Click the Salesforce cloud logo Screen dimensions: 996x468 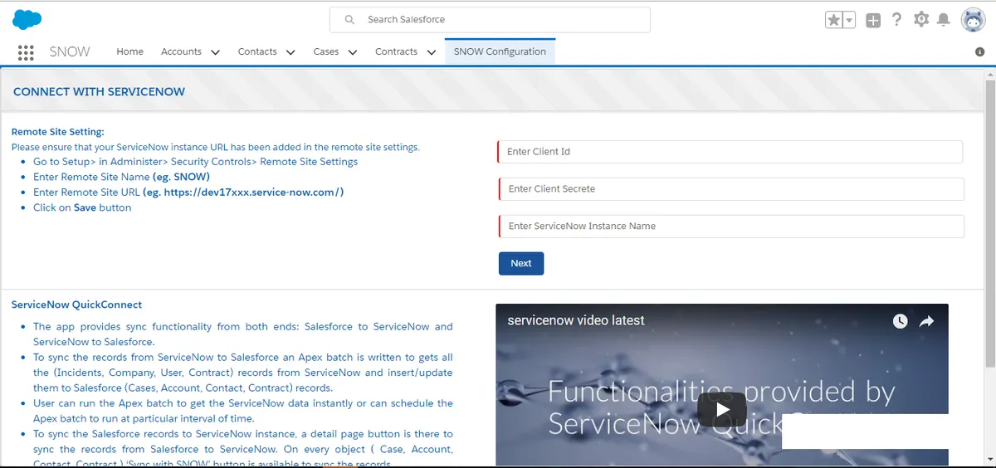(27, 19)
